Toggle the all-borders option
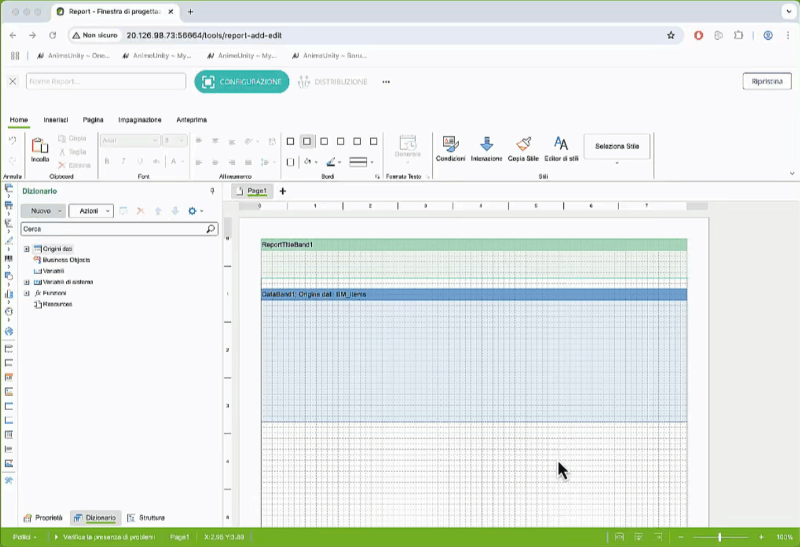This screenshot has height=547, width=800. 290,141
